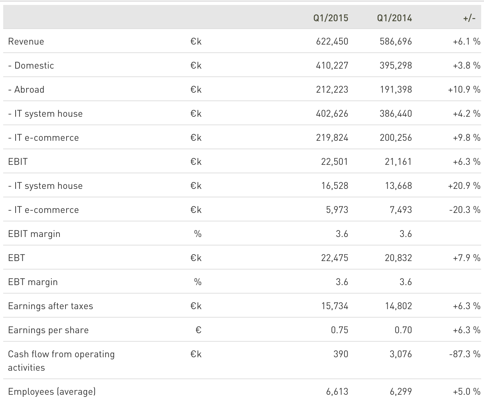Select the EBIT margin row label
This screenshot has width=484, height=411.
[34, 234]
